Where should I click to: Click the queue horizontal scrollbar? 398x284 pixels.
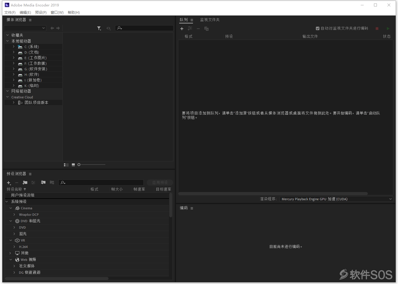(273, 194)
